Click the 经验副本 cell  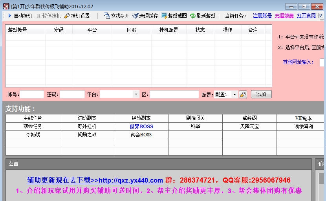coord(141,118)
